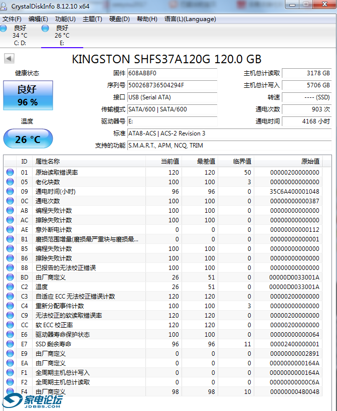The width and height of the screenshot is (337, 411).
Task: Click status icon for row CC 软 ECC 校正率
Action: [10, 325]
